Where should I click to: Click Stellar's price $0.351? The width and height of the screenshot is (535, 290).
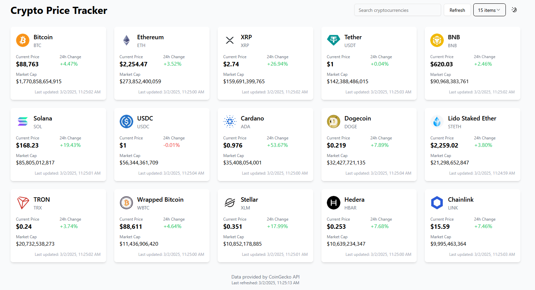[x=233, y=227]
